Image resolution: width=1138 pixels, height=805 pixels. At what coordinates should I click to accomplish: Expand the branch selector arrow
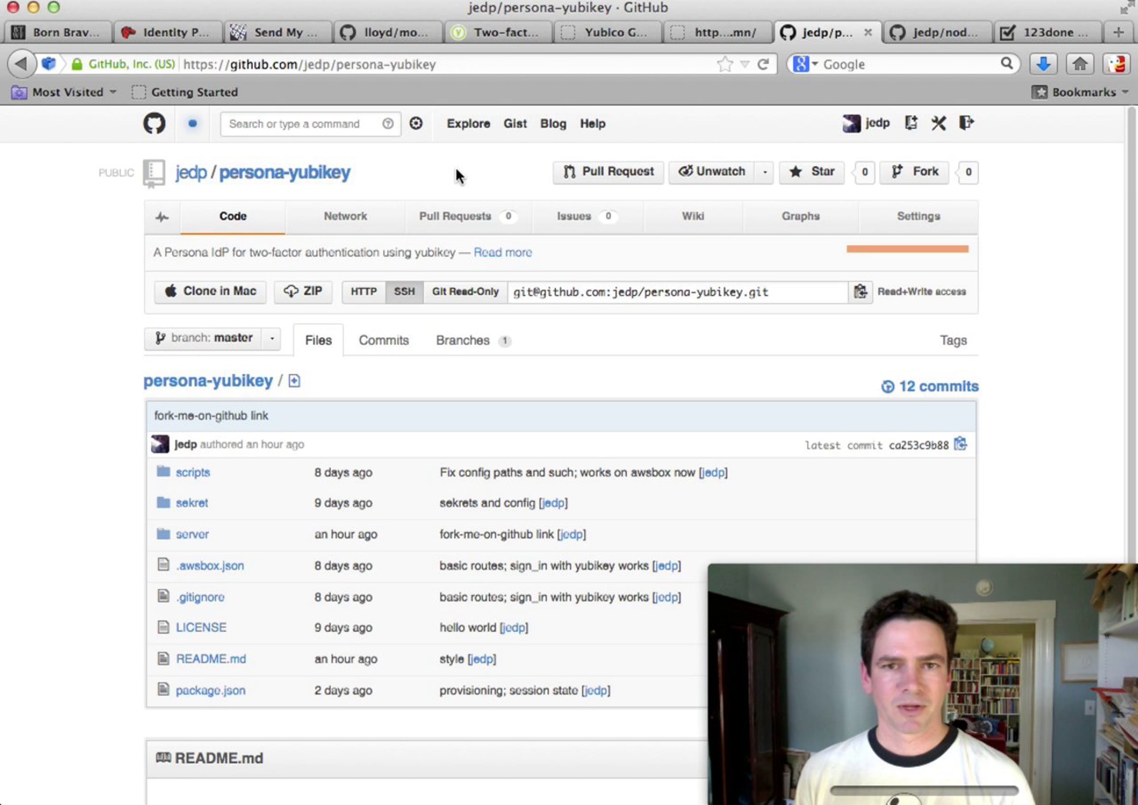[272, 339]
